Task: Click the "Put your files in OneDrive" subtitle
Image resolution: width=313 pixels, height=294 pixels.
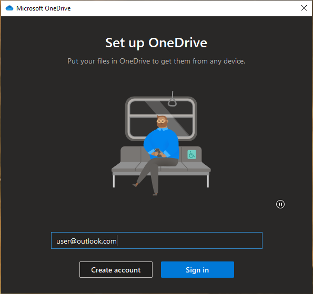Action: 156,61
